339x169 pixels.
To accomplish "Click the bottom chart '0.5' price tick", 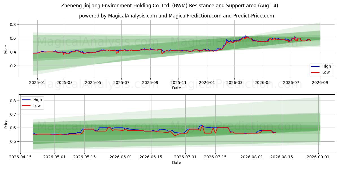I will coord(14,141).
